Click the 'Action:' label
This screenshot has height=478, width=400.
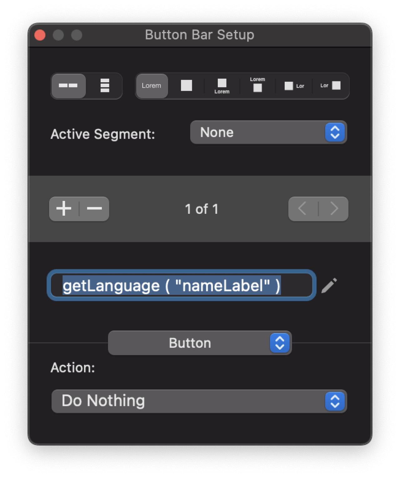coord(73,367)
